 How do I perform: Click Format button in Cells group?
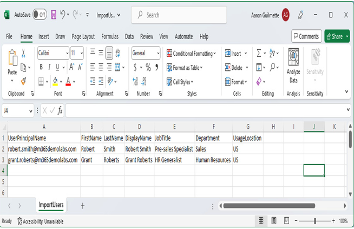pos(236,82)
